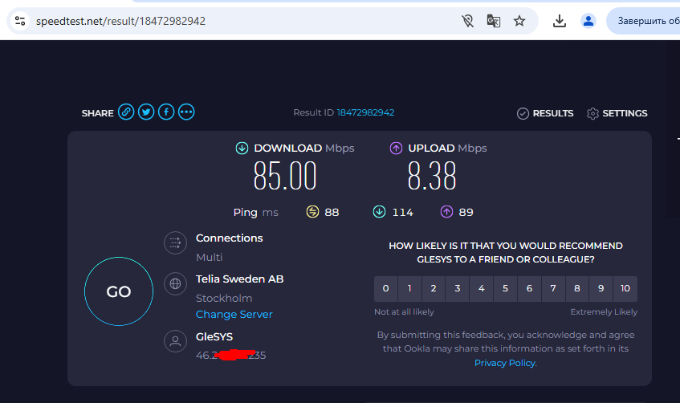Open the Privacy Policy link
680x403 pixels.
point(504,363)
